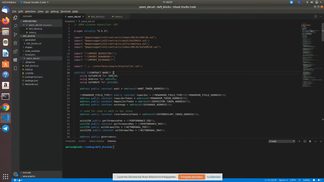Open the terminal selector dropdown 3: bash
This screenshot has height=182, width=324.
pyautogui.click(x=282, y=141)
